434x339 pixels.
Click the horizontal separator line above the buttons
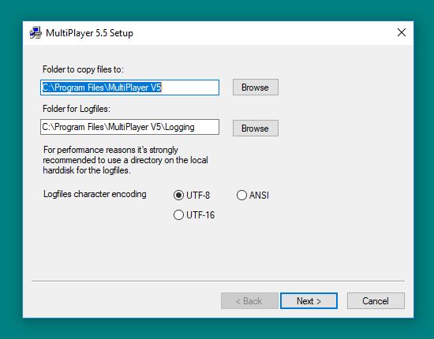(x=218, y=281)
